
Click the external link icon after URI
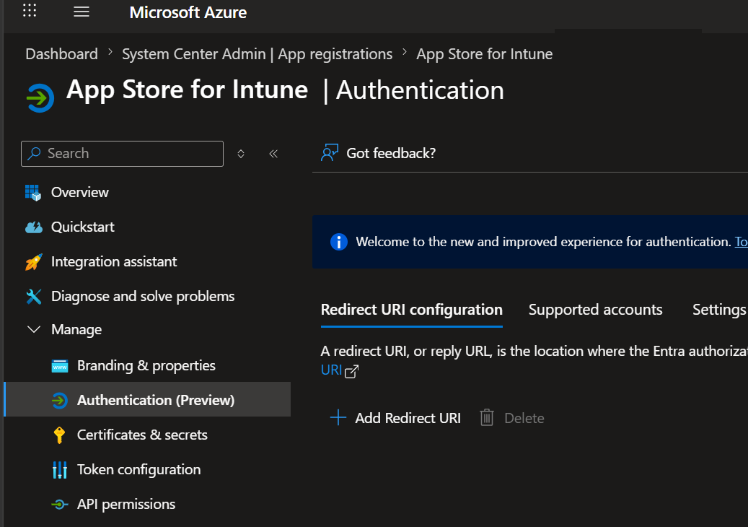click(x=351, y=371)
